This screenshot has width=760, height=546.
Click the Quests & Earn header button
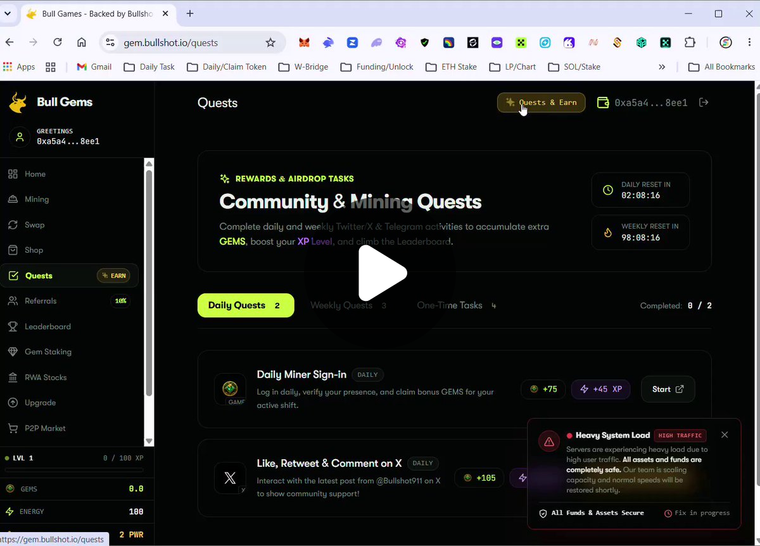(x=541, y=103)
